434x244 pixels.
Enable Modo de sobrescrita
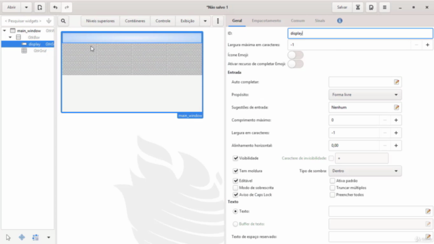[235, 188]
